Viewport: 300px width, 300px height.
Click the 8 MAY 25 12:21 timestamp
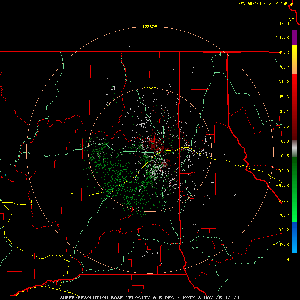(x=218, y=298)
